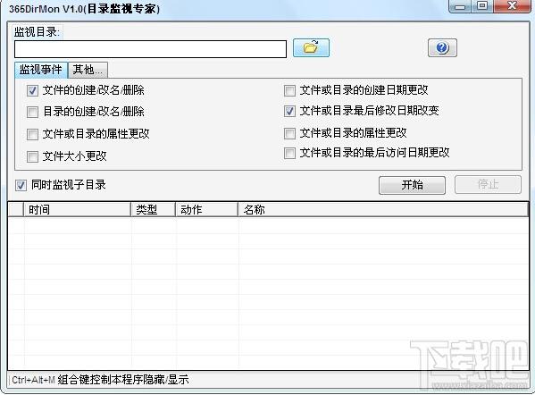The height and width of the screenshot is (395, 535).
Task: Toggle 同时监视子目录 checkbox
Action: coord(21,186)
